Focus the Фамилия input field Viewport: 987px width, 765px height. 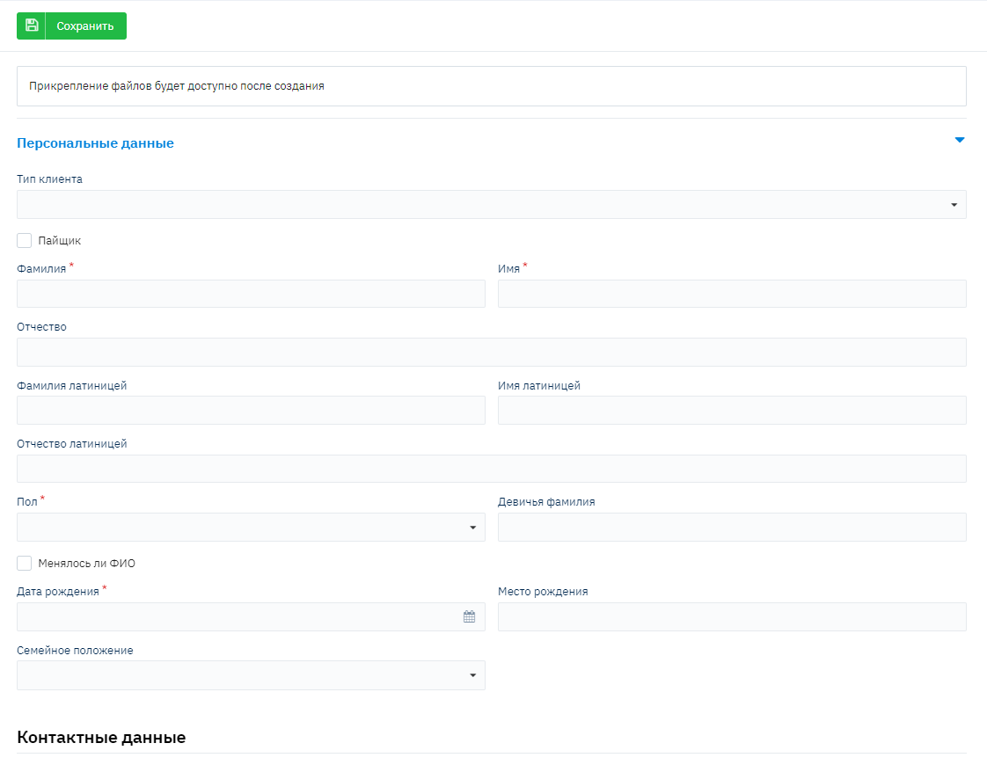[x=251, y=294]
